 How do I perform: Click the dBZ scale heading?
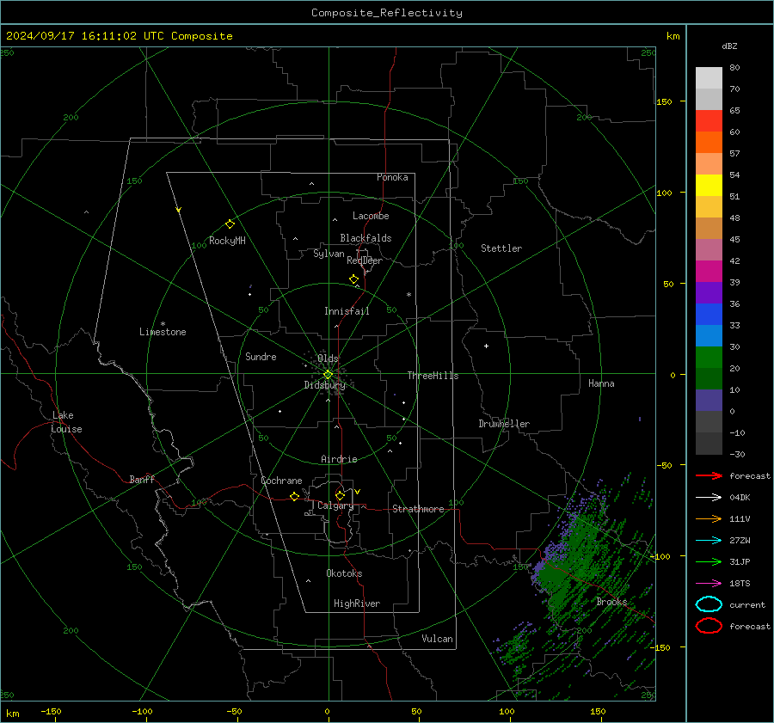[x=729, y=46]
